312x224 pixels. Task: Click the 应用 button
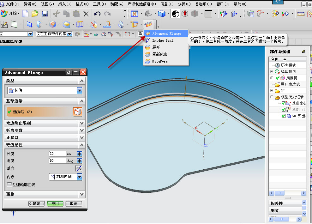55,204
